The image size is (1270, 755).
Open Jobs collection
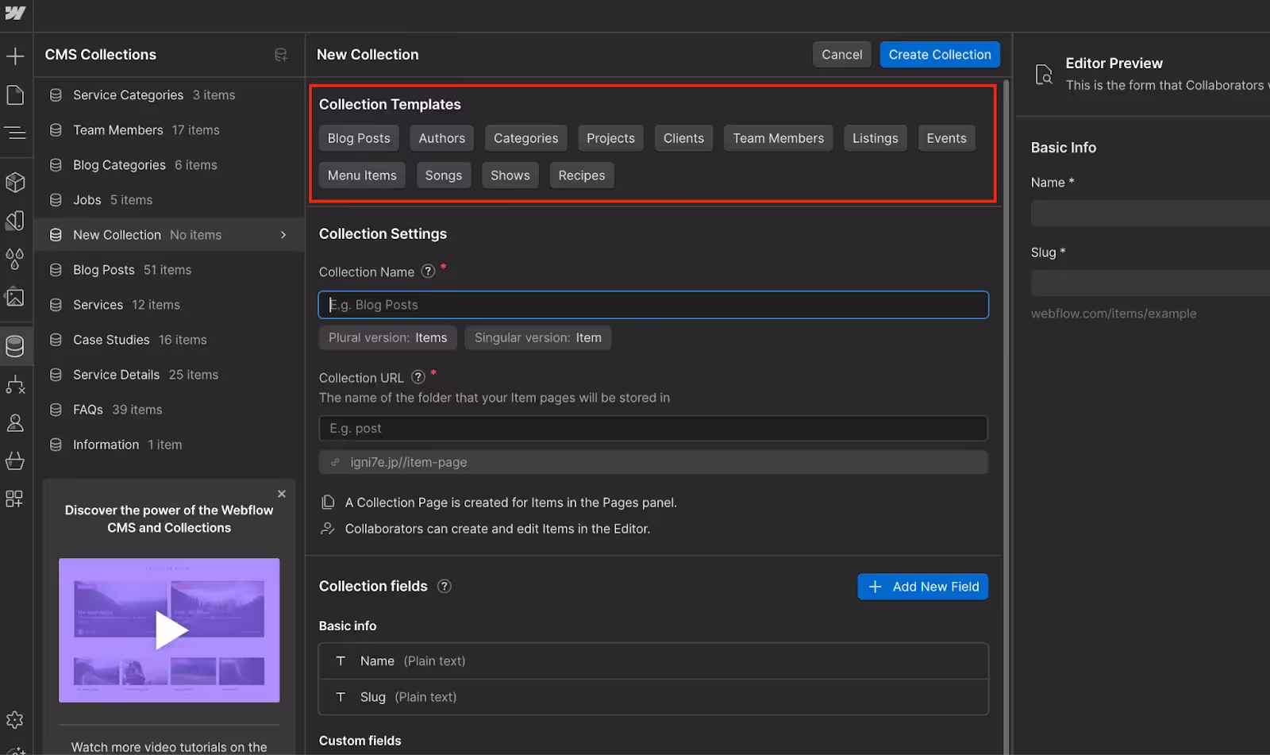169,200
